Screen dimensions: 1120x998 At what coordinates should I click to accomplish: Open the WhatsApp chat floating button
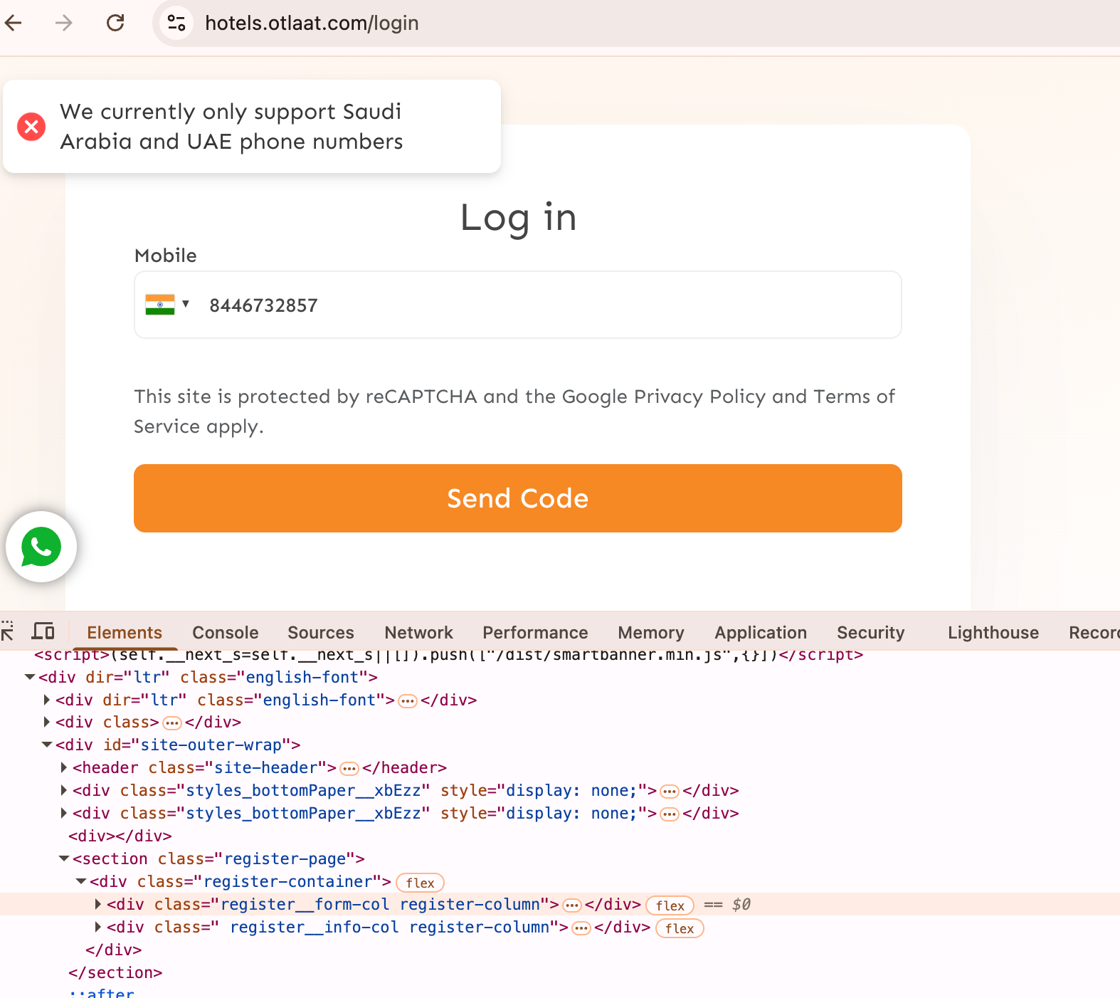tap(41, 547)
